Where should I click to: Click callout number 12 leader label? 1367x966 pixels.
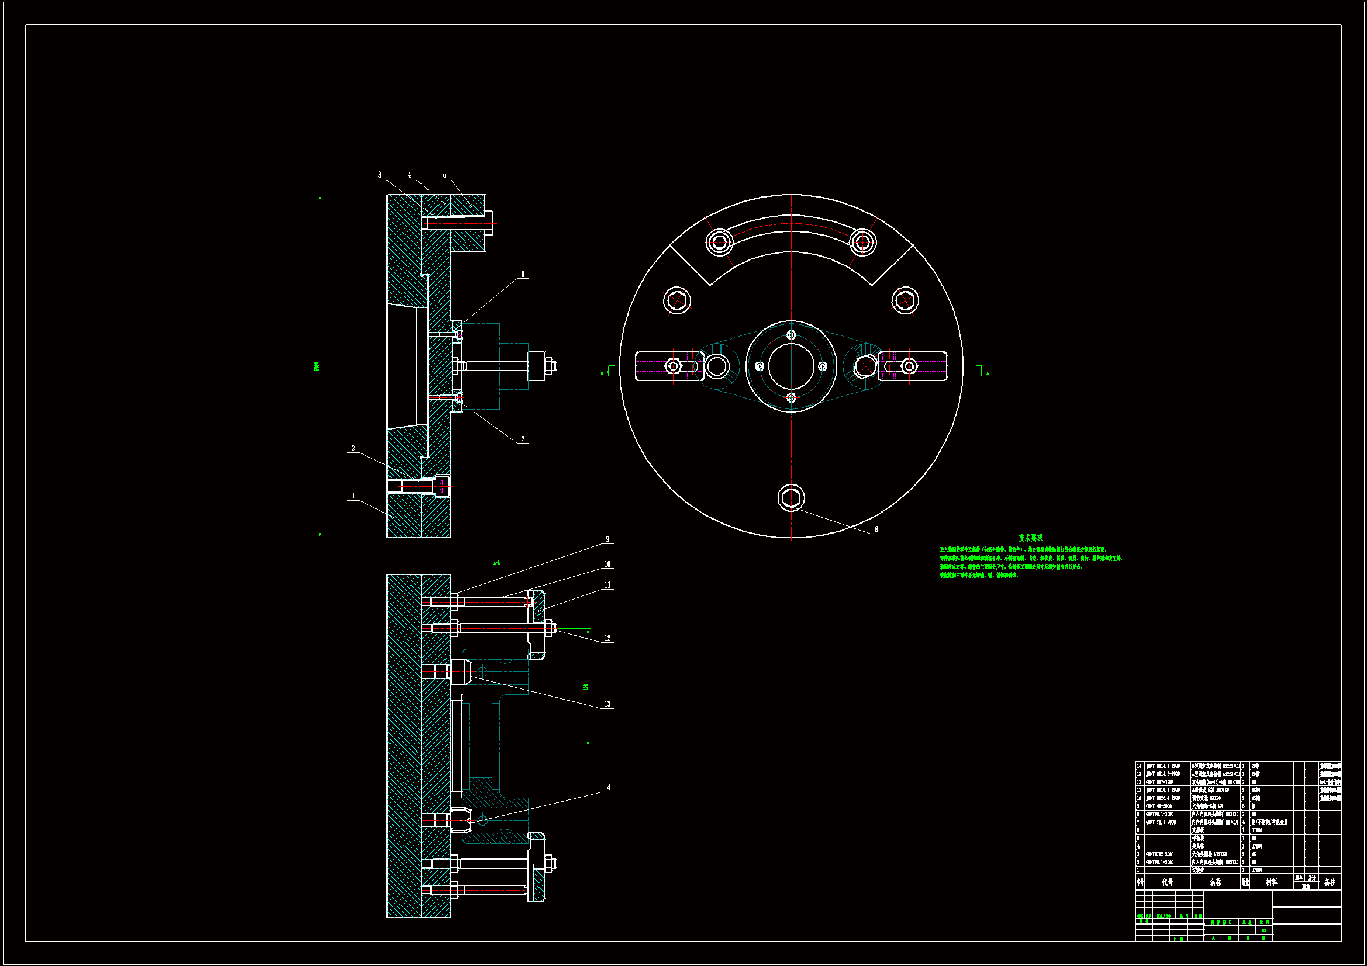click(607, 638)
